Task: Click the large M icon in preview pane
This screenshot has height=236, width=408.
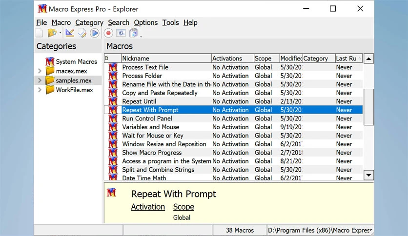Action: [x=111, y=193]
